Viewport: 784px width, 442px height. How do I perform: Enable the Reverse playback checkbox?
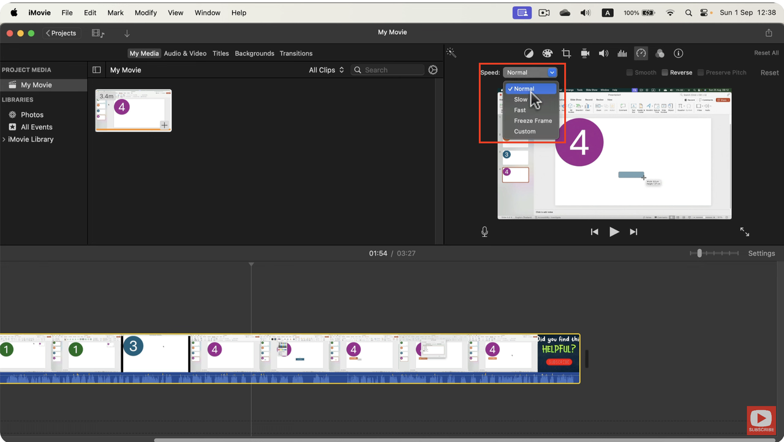coord(666,72)
